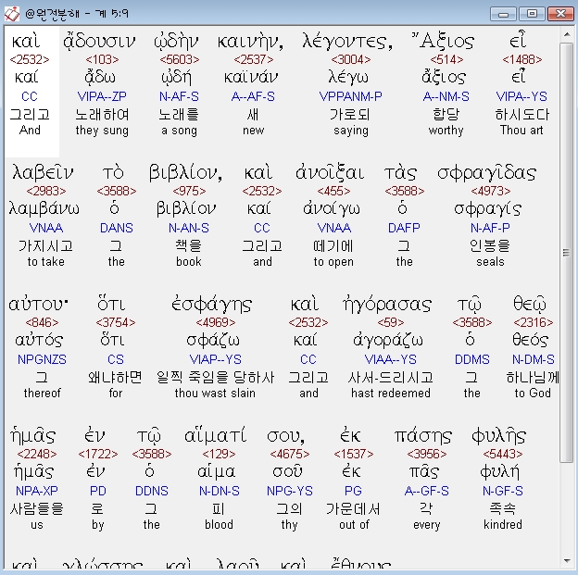Minimize the Rev 5:9 analysis window
Viewport: 578px width, 575px height.
(x=504, y=14)
